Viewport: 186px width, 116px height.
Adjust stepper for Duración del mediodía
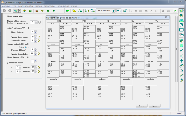pyautogui.click(x=36, y=54)
